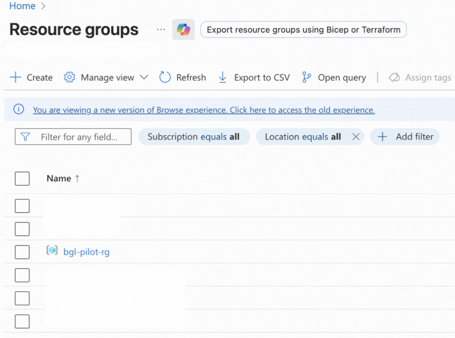Tick the first row checkbox
The image size is (455, 338).
coord(22,206)
